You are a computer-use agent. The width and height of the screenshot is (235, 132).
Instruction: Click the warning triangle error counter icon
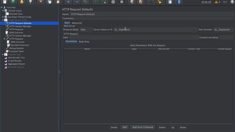pos(216,2)
